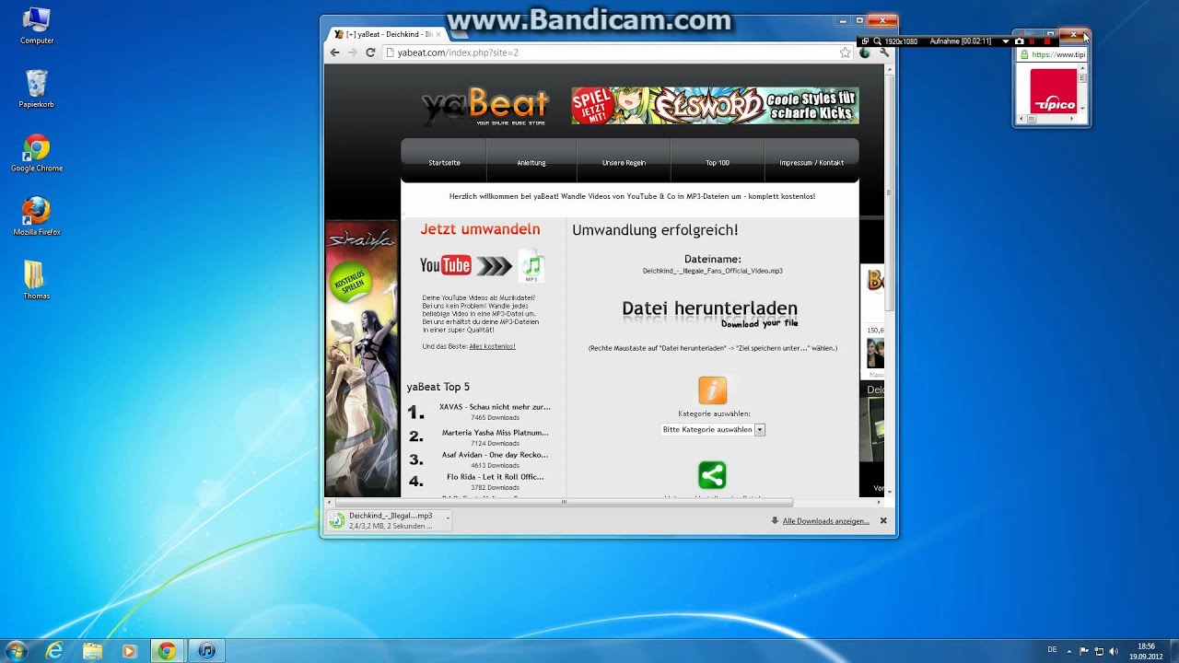Open Bandicam dropdown arrow menu

[x=1006, y=41]
